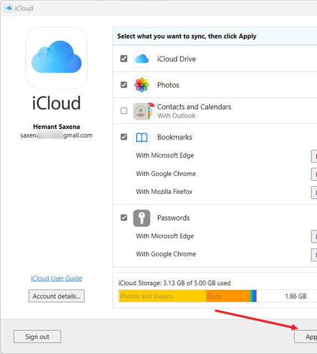Click the iCloud Storage usage text
Screen dimensions: 317x354
coord(175,283)
